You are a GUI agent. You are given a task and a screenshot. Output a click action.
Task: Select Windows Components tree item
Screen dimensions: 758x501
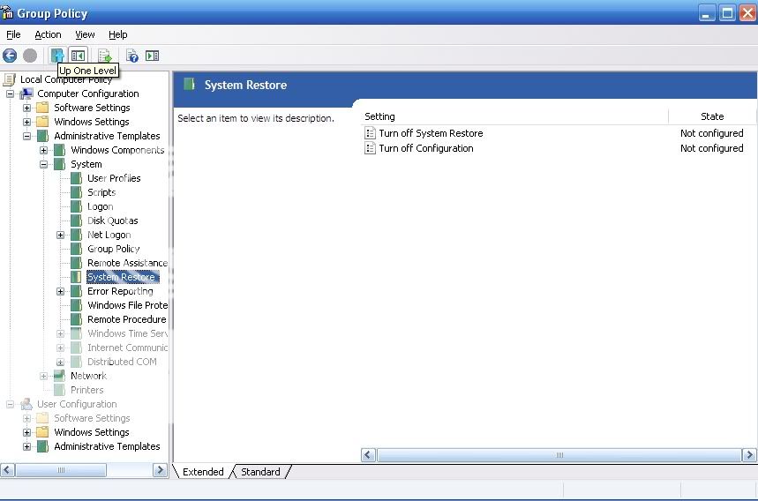[x=117, y=150]
